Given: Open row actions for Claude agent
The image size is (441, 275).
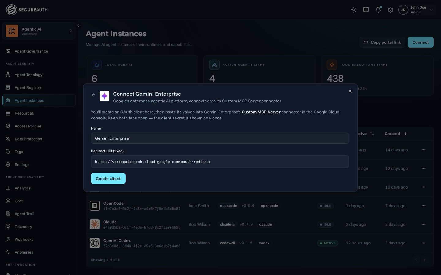Looking at the screenshot, I should [424, 224].
